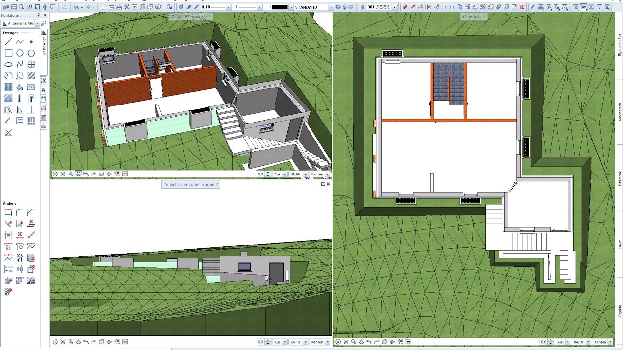Open the color swatch dropdown arrow
This screenshot has height=350, width=623.
(x=291, y=7)
